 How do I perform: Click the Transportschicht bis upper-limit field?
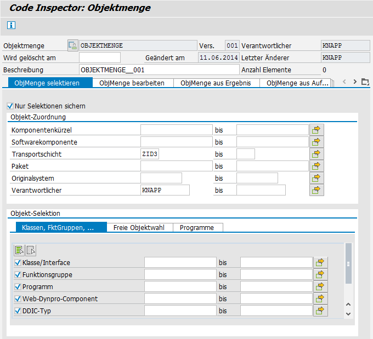[246, 154]
